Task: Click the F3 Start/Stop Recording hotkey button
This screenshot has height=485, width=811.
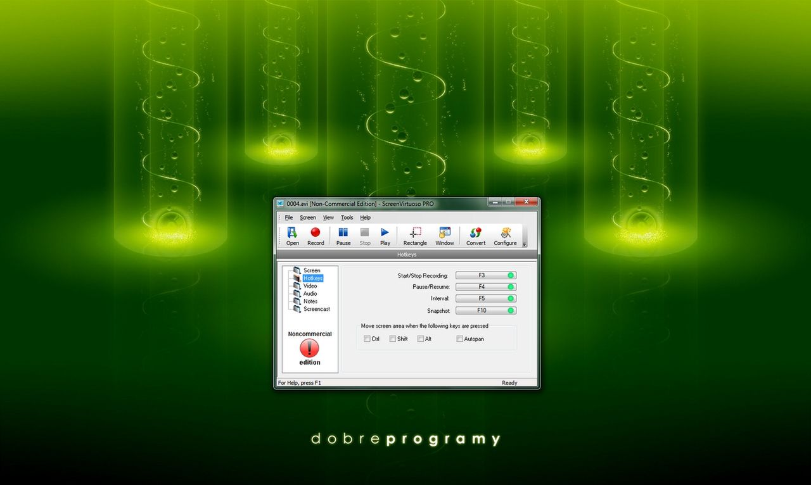Action: coord(486,275)
